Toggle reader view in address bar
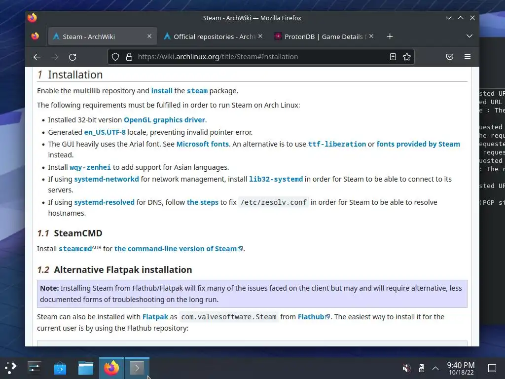Screen dimensions: 505x379 tap(393, 57)
